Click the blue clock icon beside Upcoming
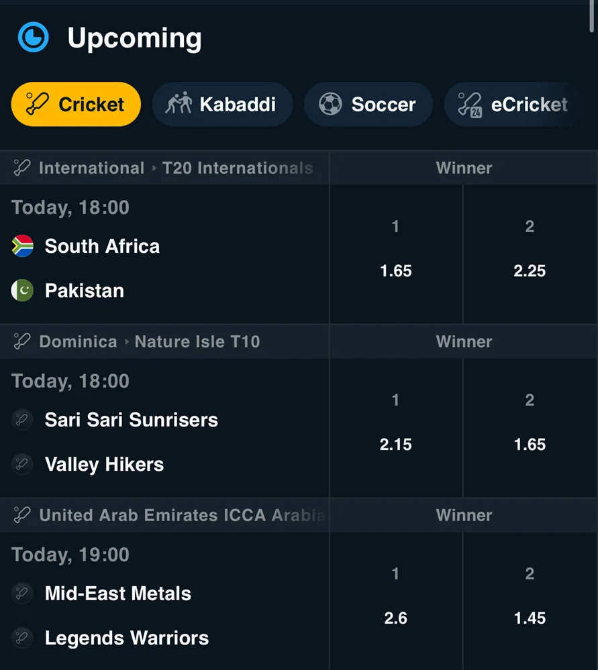The height and width of the screenshot is (670, 598). [x=33, y=38]
